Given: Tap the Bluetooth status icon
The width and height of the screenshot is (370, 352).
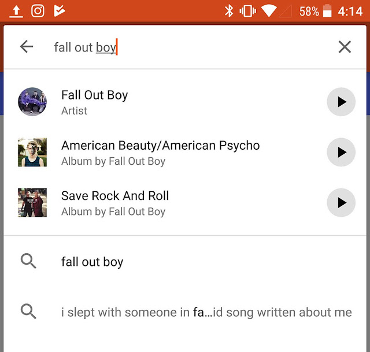Looking at the screenshot, I should pyautogui.click(x=229, y=11).
